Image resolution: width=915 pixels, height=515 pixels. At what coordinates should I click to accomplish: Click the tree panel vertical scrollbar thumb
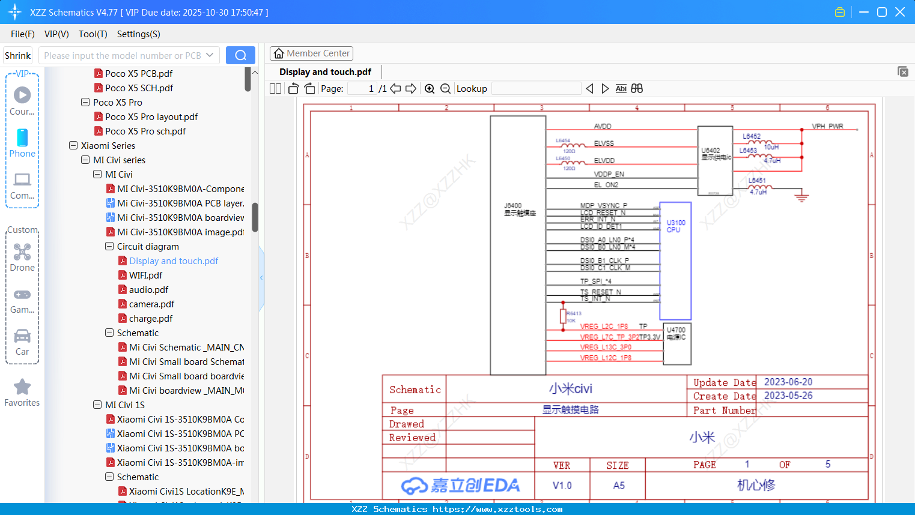click(255, 217)
